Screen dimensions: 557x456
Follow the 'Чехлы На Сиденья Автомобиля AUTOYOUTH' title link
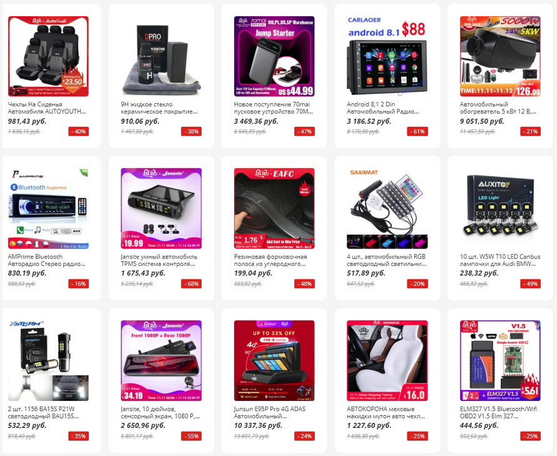tap(47, 108)
